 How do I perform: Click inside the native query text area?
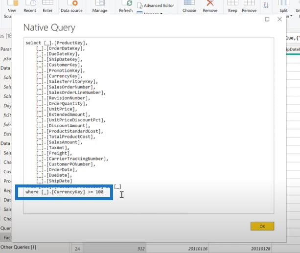pyautogui.click(x=148, y=126)
